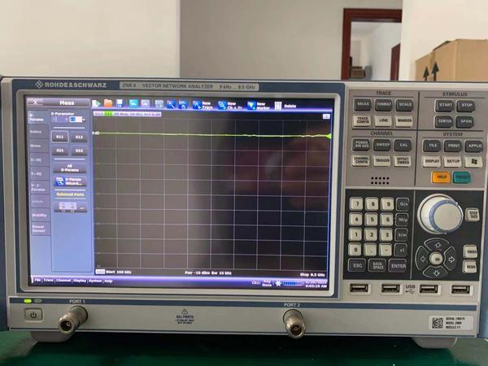Click the rotary knob on front panel
This screenshot has height=366, width=488.
click(440, 214)
